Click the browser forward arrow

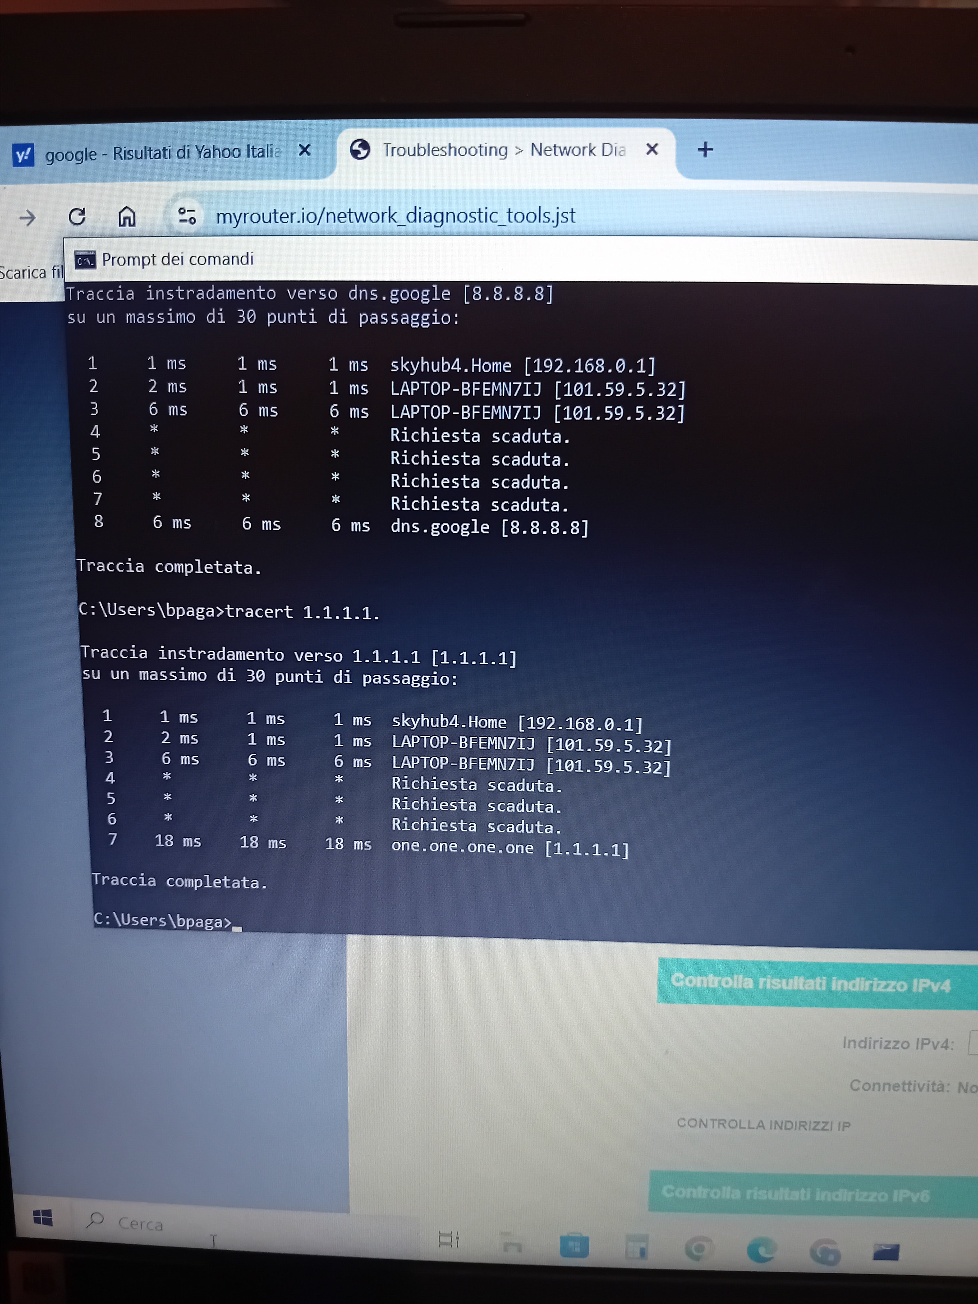coord(27,218)
